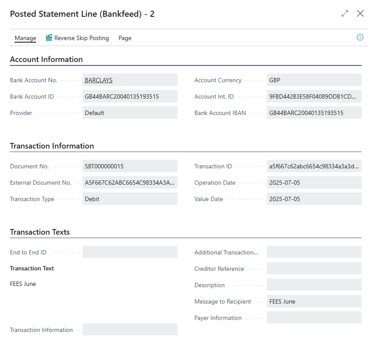Screen dimensions: 370x342
Task: Select the Transaction Type field Debit
Action: pos(130,199)
